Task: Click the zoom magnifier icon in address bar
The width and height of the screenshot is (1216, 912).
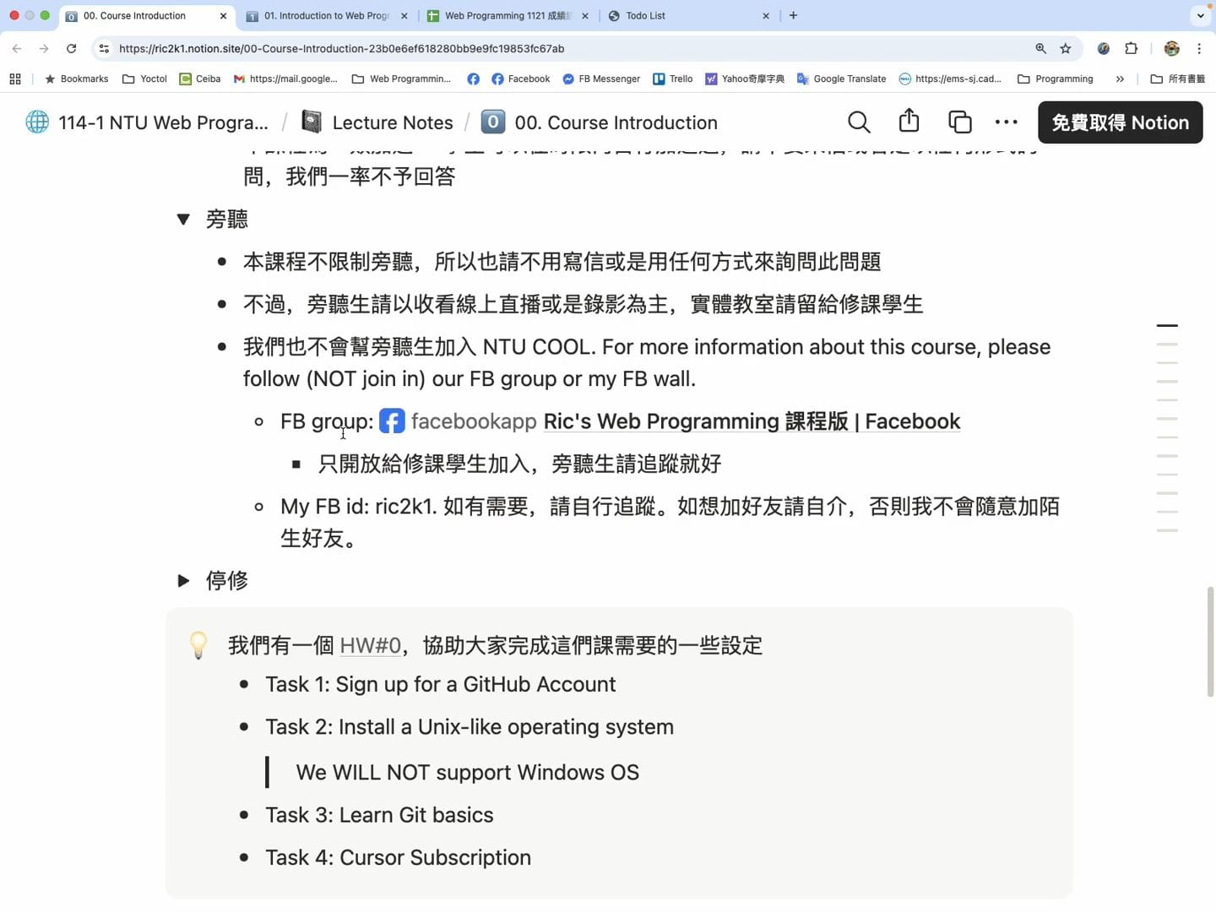Action: coord(1040,49)
